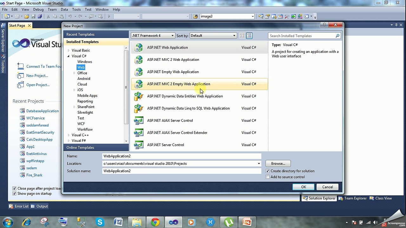Viewport: 406px width, 228px height.
Task: Click the Browse... button
Action: (x=278, y=164)
